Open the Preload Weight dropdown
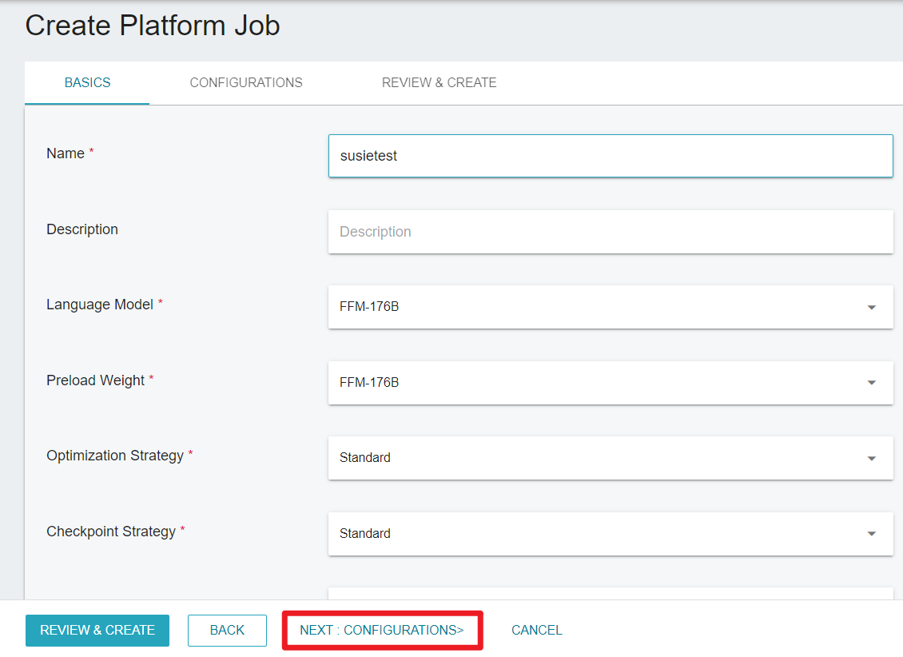 coord(611,383)
